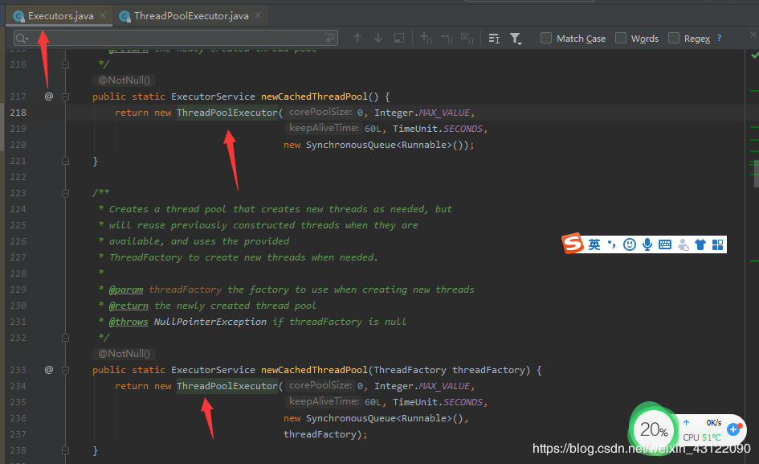
Task: Click ThreadPoolExecutor on line 218
Action: point(227,113)
